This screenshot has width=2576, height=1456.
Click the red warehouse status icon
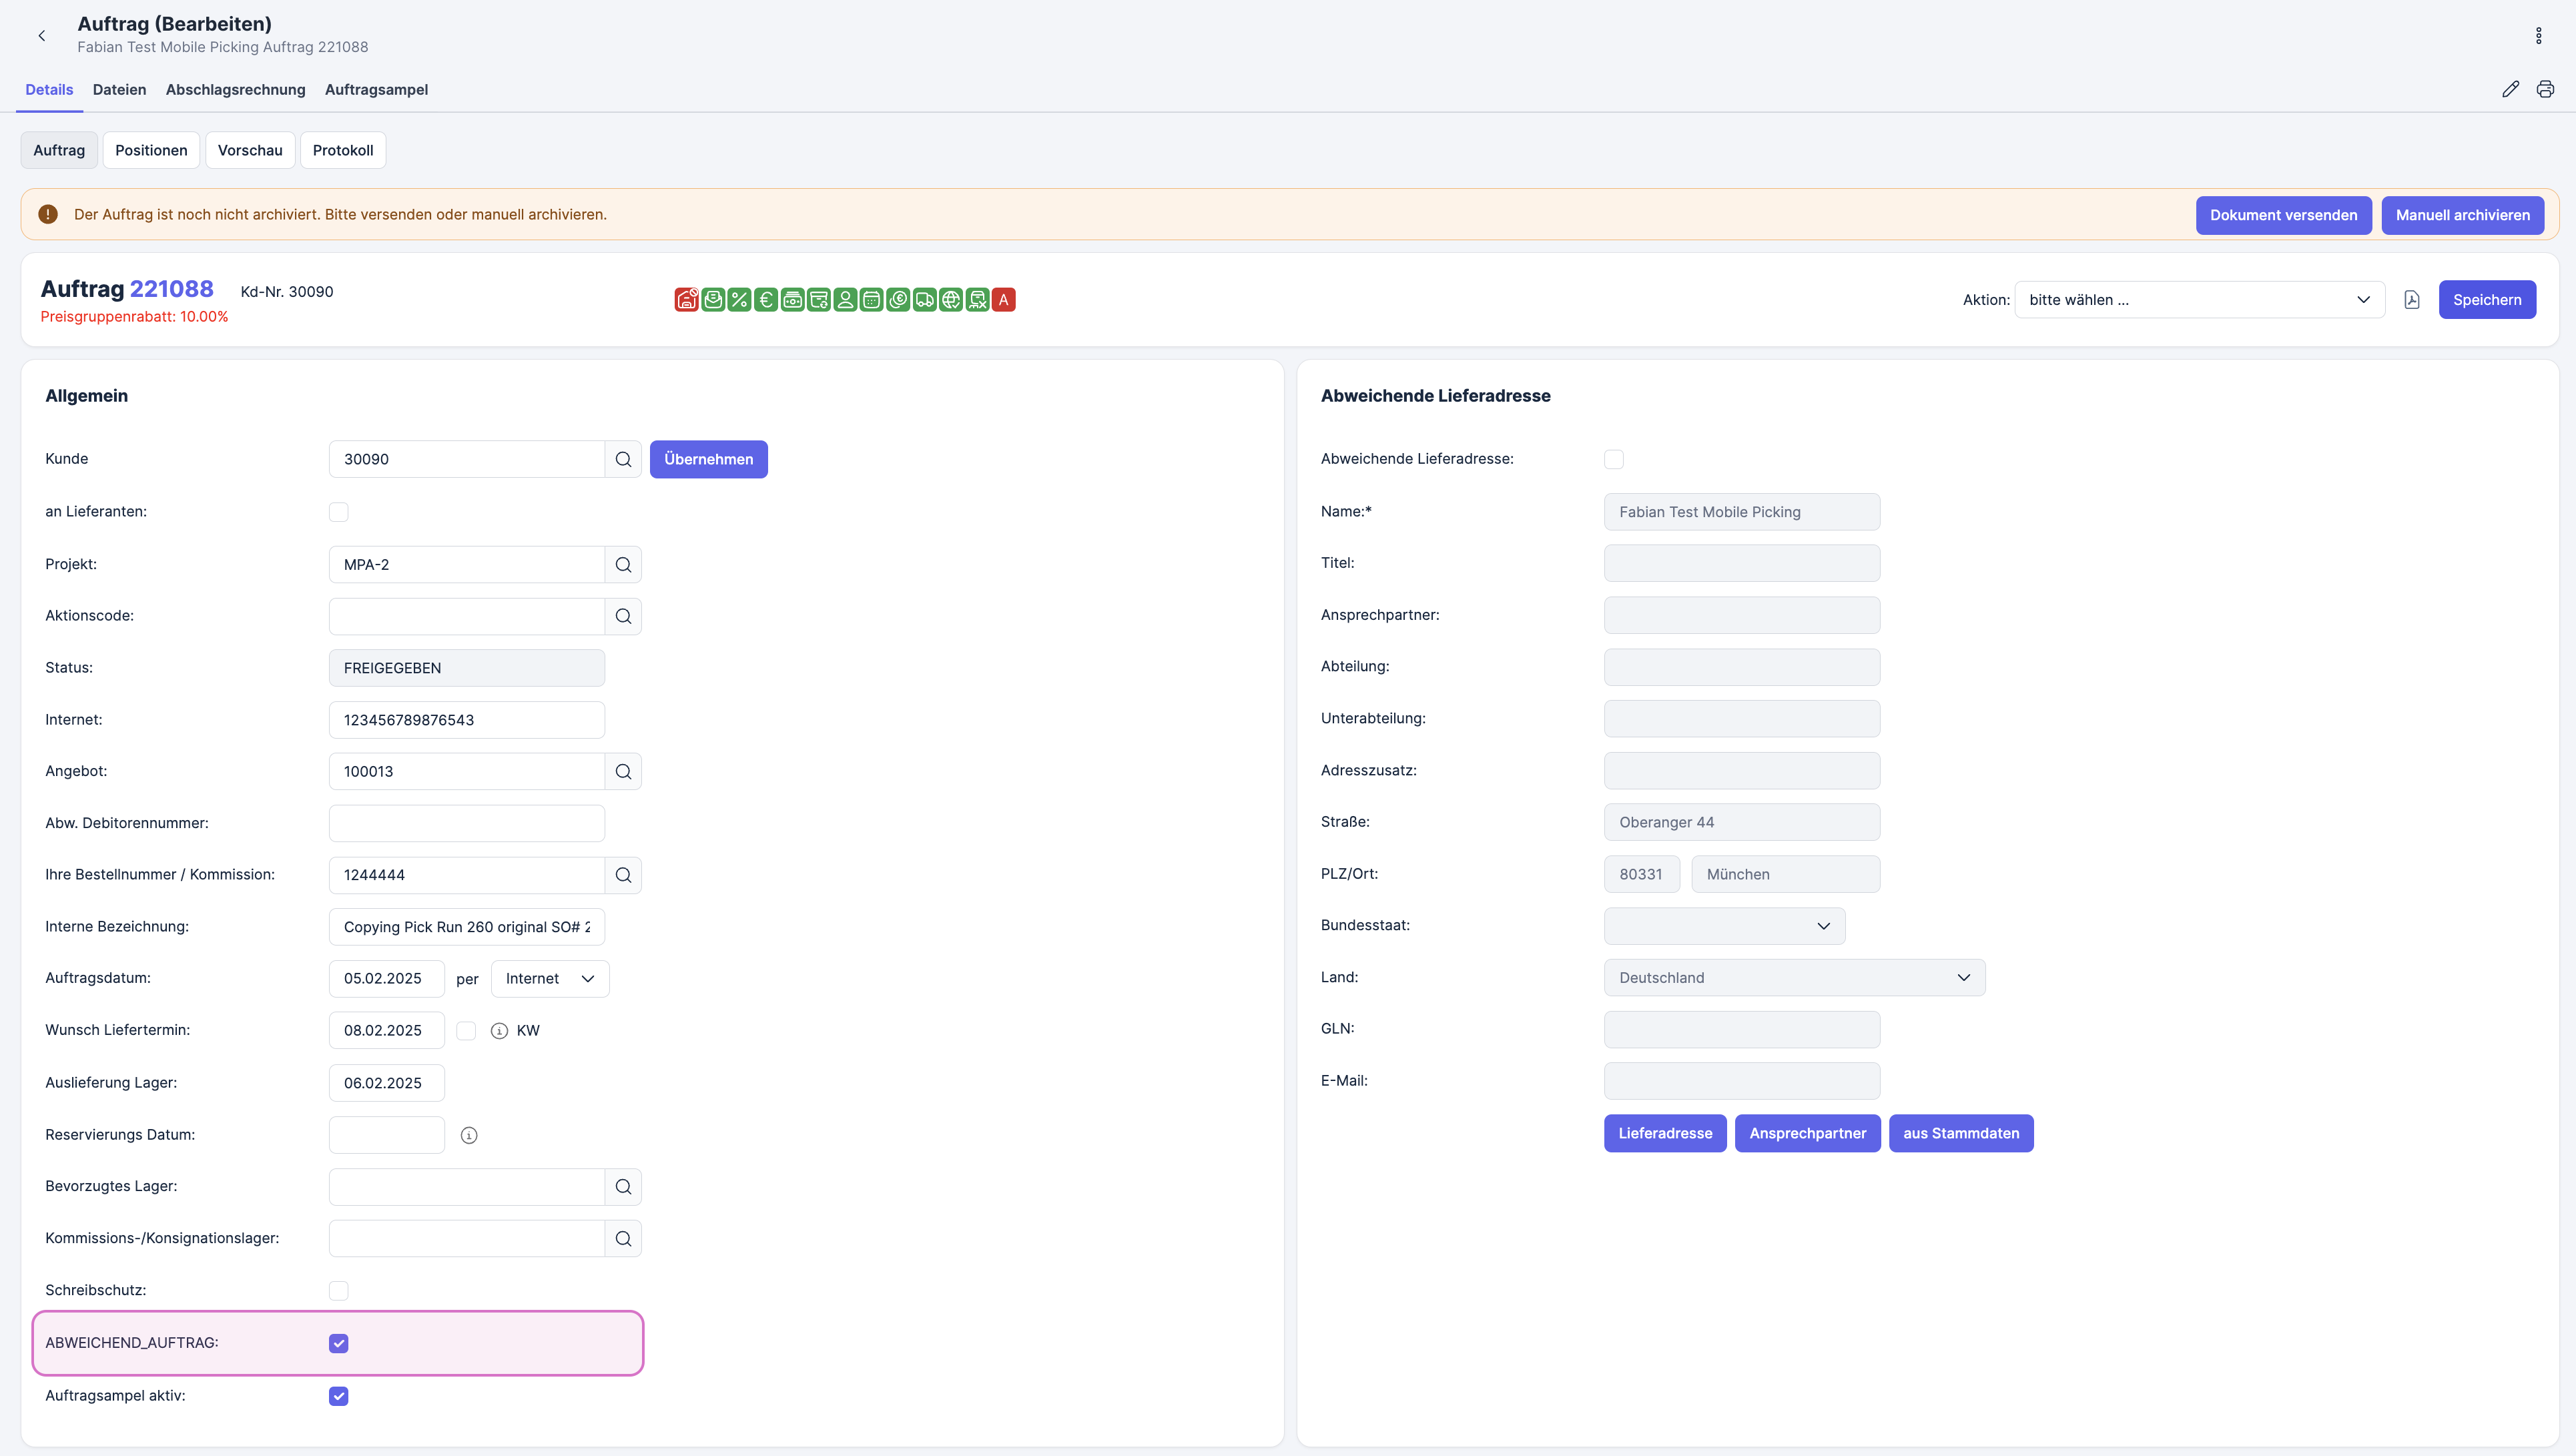[x=686, y=300]
